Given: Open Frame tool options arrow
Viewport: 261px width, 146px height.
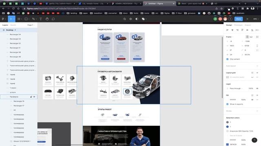Looking at the screenshot, I should pos(22,19).
